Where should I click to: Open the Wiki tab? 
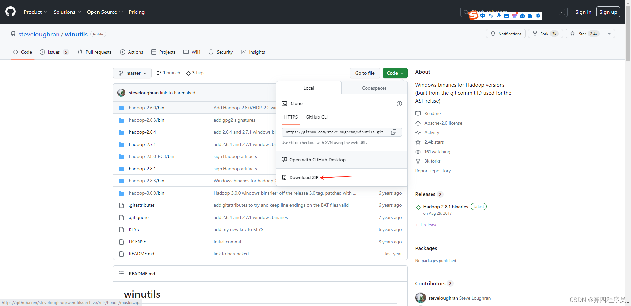coord(192,52)
